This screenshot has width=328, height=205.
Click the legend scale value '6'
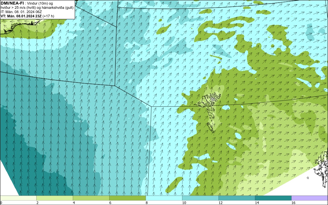[110, 203]
